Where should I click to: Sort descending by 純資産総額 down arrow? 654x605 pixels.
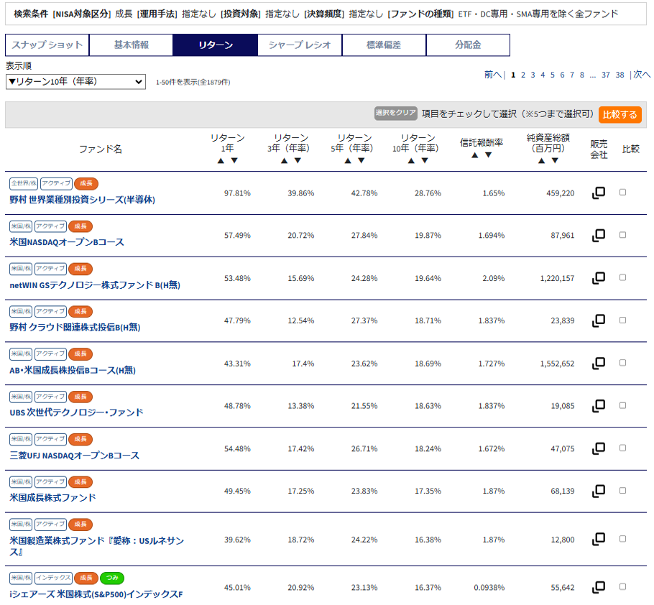tap(554, 160)
